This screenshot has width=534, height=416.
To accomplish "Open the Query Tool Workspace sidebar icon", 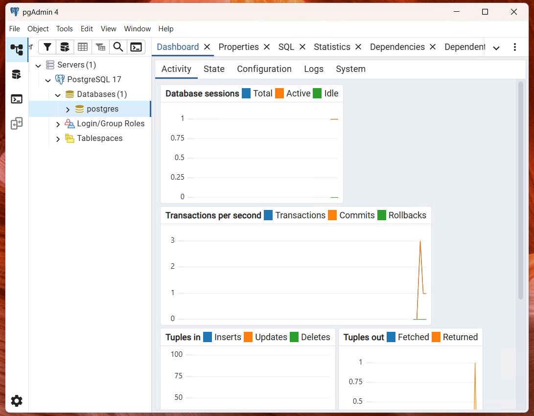I will 16,74.
